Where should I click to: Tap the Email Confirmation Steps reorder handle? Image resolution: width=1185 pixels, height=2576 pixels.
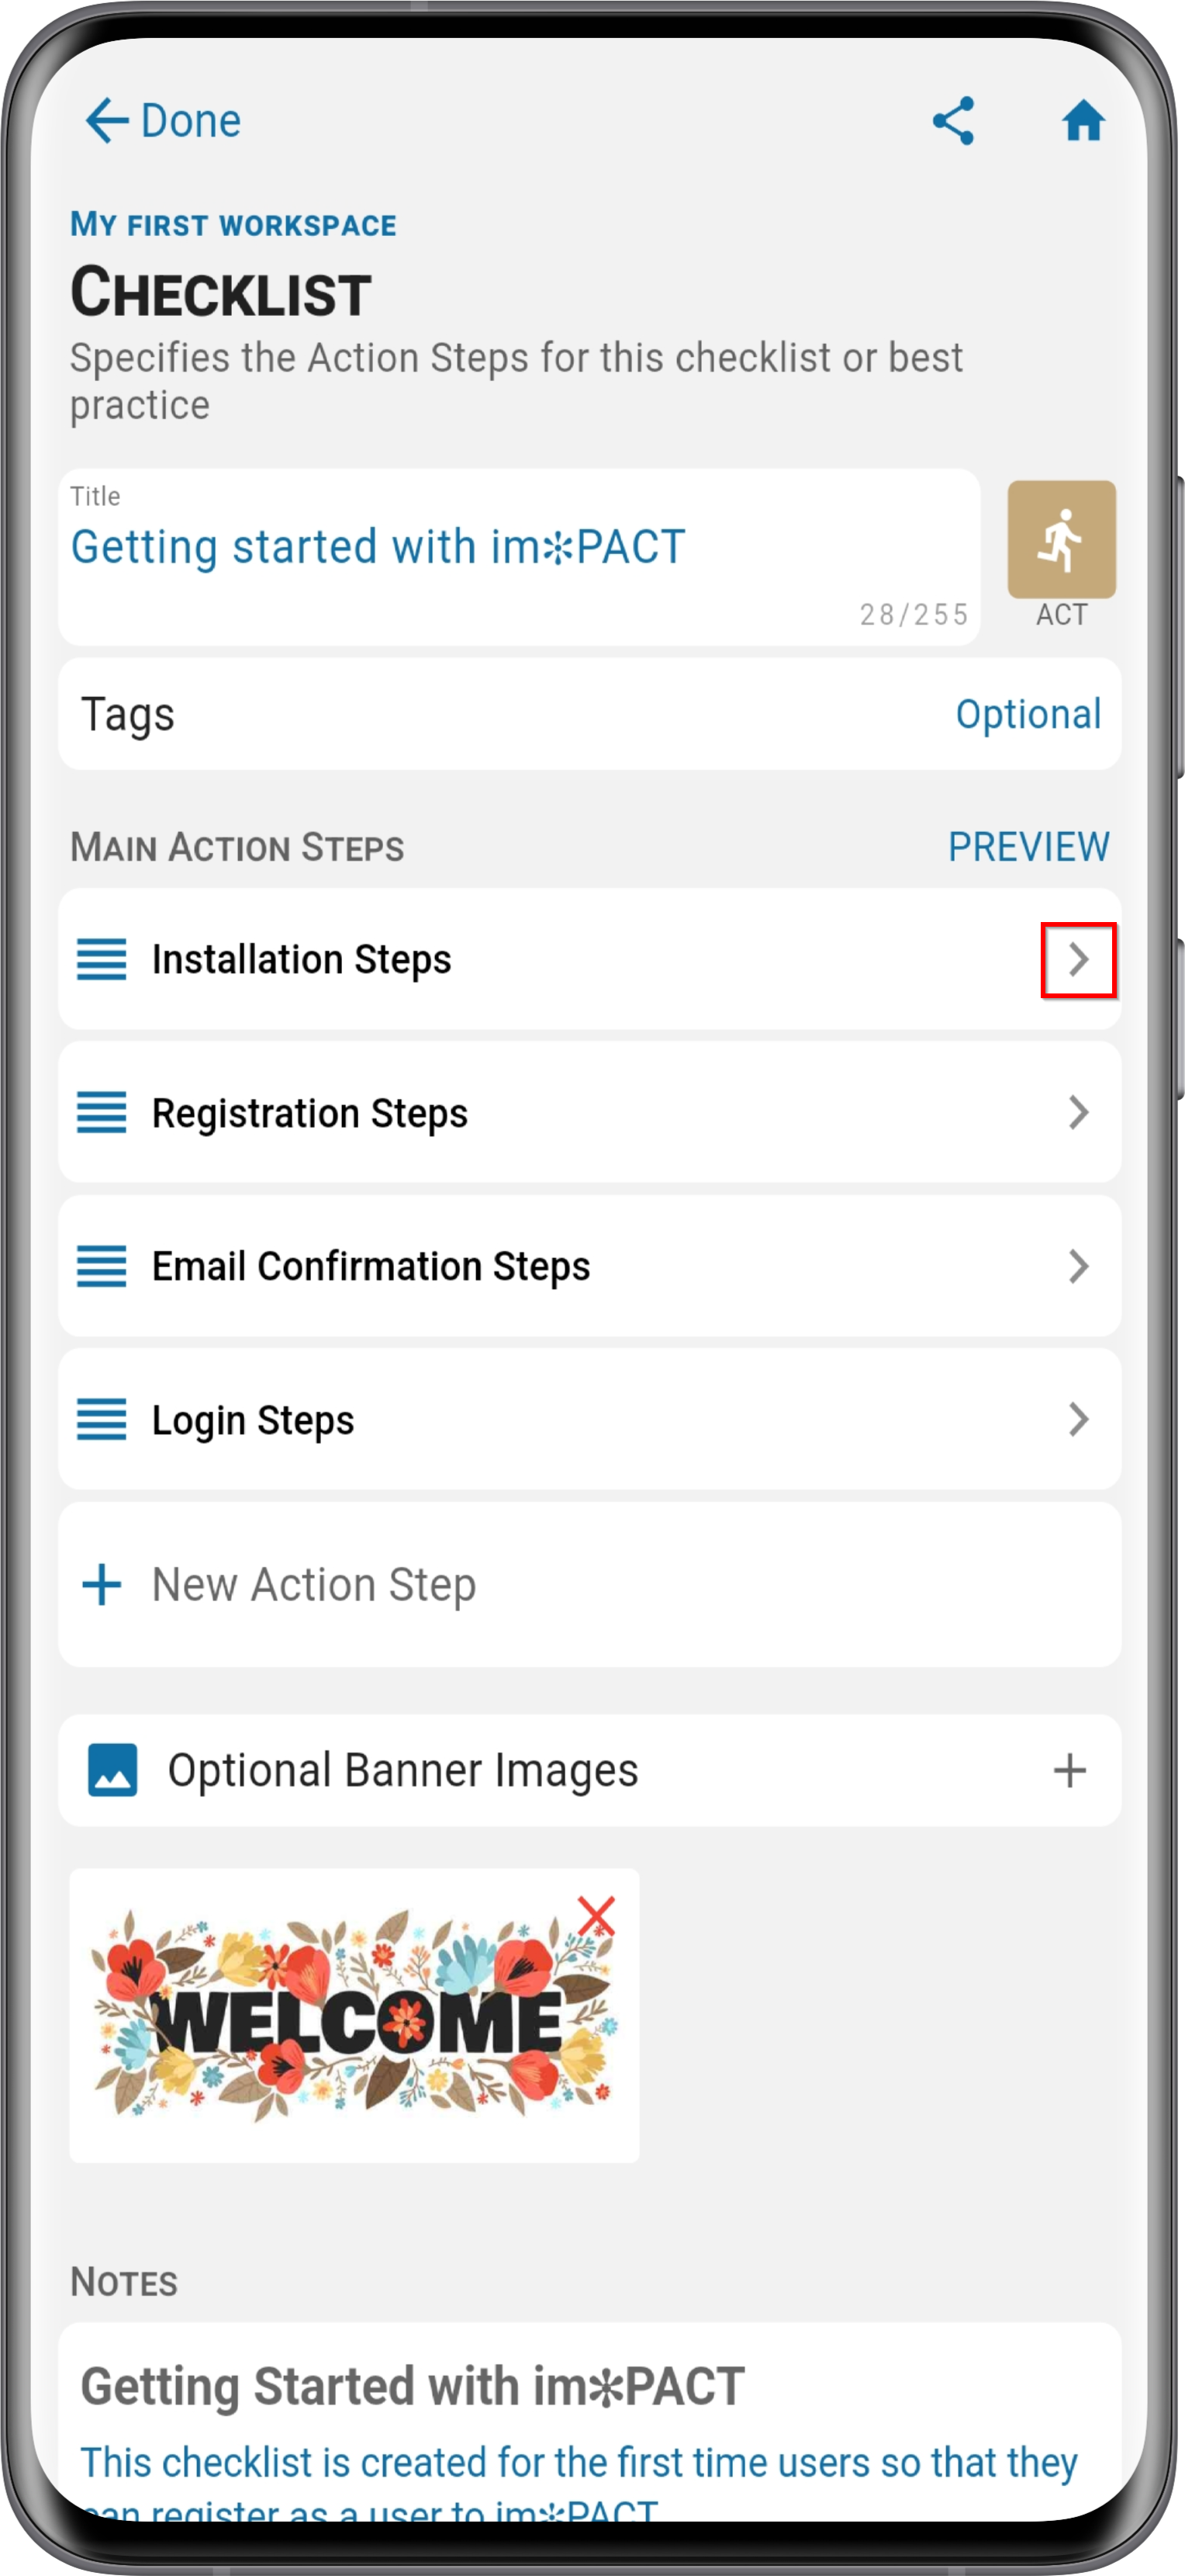click(x=102, y=1266)
